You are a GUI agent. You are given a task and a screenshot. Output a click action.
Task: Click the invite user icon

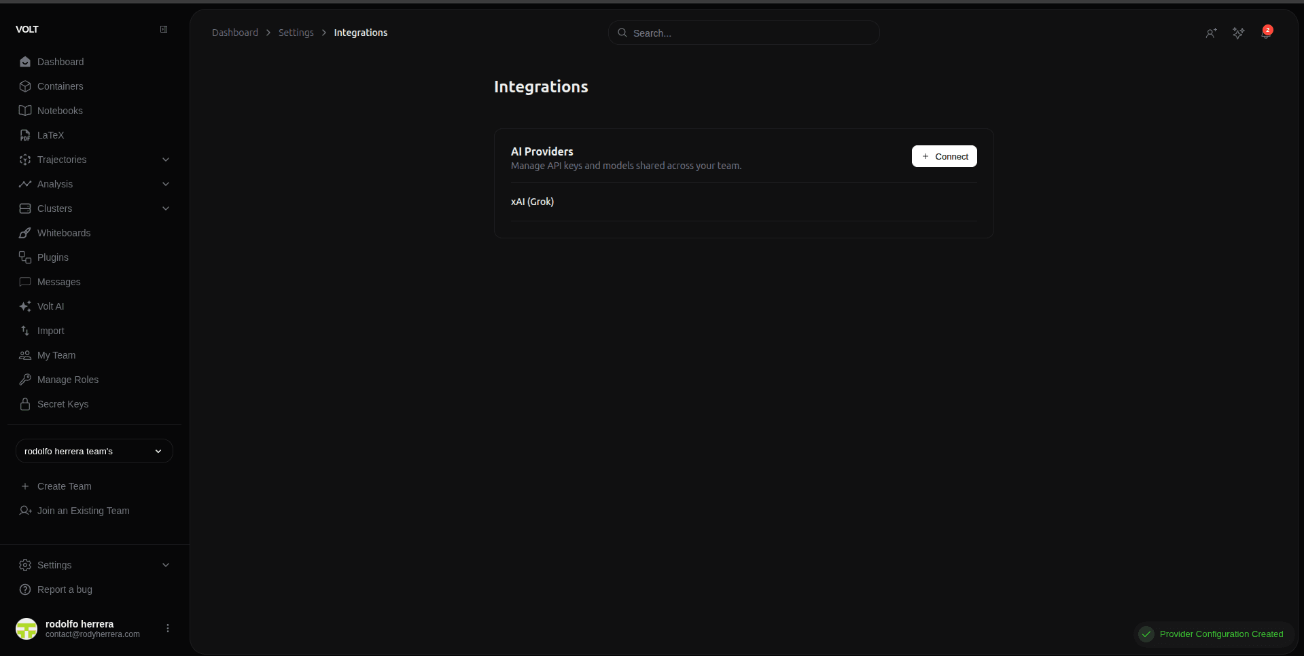coord(1211,33)
